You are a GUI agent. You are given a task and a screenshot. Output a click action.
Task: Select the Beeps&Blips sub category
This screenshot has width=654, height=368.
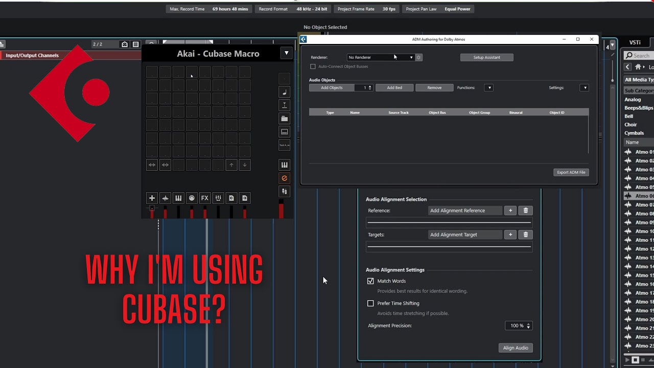pyautogui.click(x=639, y=108)
